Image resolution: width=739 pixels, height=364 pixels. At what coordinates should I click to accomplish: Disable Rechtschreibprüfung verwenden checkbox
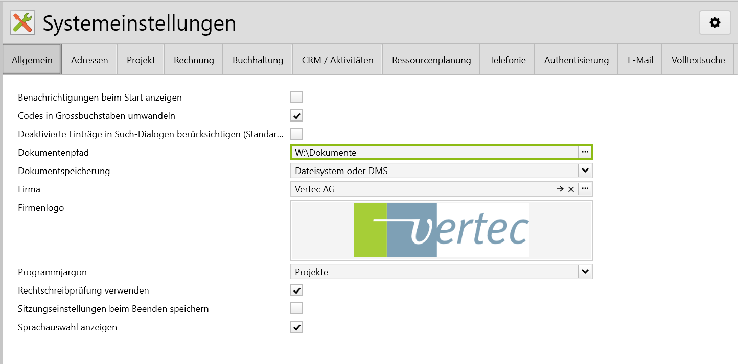pos(296,290)
